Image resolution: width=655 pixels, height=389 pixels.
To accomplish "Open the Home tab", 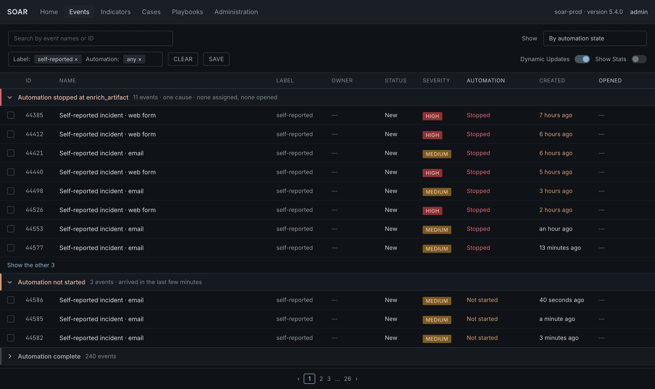I will click(x=49, y=12).
